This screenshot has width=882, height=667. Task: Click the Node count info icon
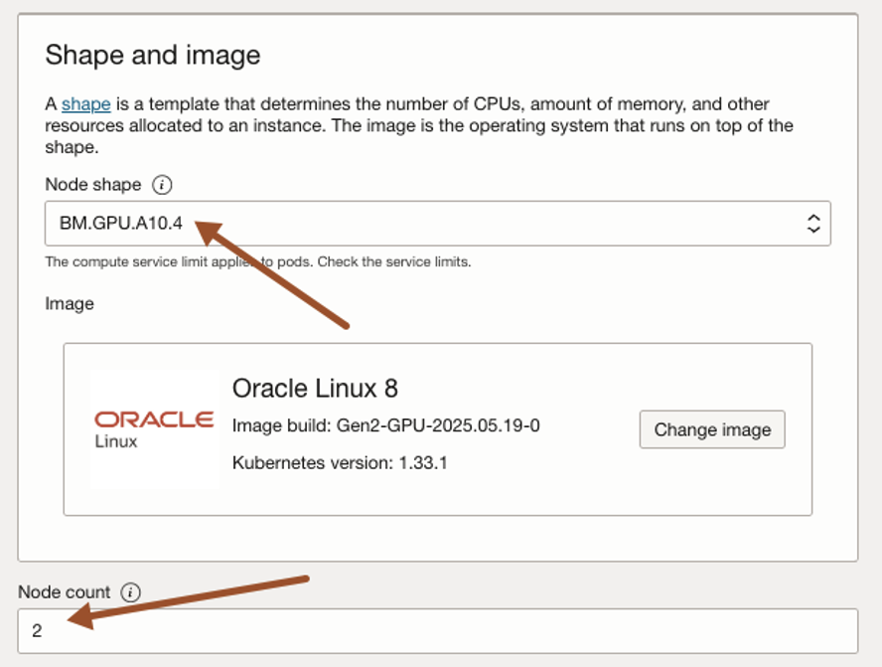click(131, 592)
